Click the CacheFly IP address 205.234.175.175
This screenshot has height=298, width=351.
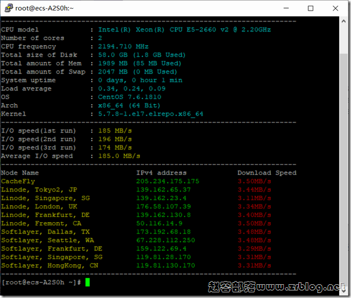[x=168, y=181]
